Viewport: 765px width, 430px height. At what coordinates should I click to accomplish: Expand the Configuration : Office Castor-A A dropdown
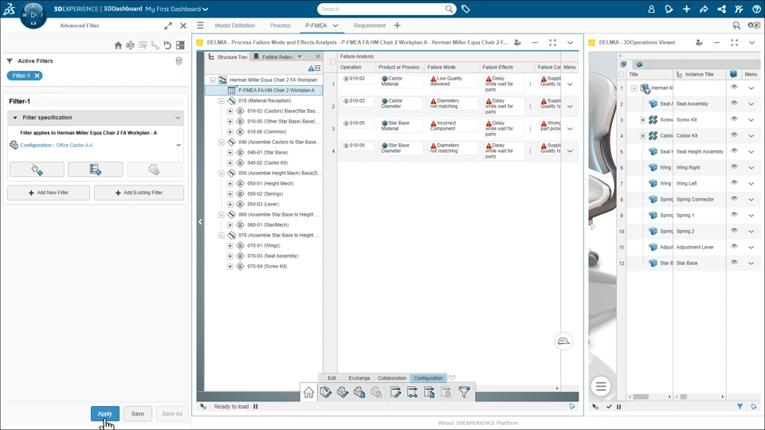pos(178,145)
